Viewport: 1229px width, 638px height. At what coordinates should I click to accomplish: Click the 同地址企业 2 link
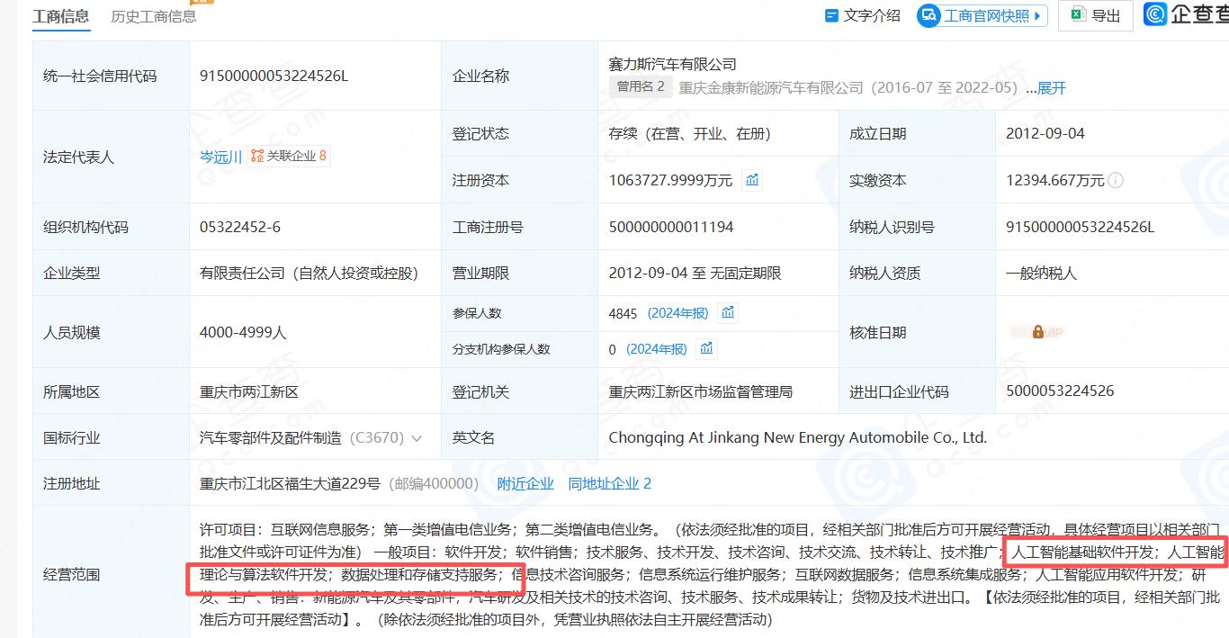point(610,483)
